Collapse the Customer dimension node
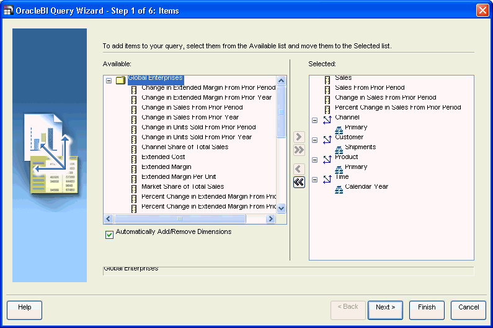This screenshot has width=493, height=328. 315,140
